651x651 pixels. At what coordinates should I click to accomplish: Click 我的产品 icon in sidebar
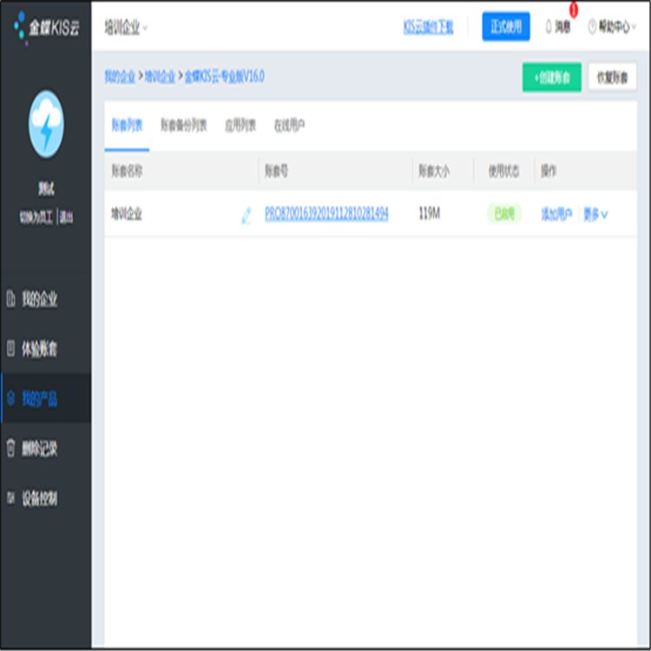(x=10, y=398)
